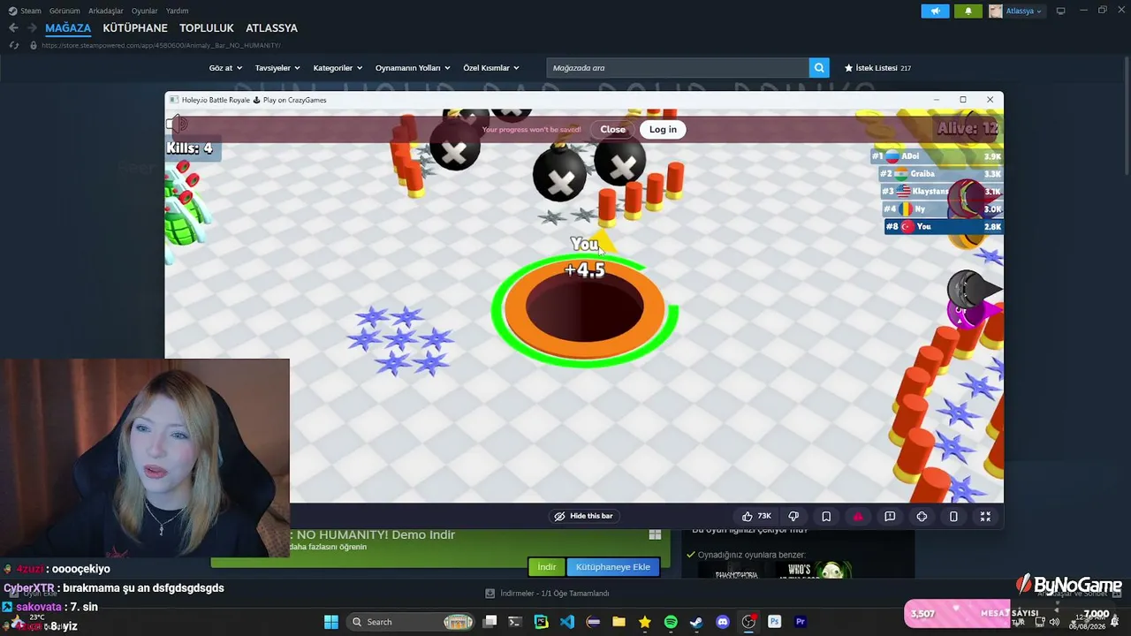Open Visual Studio Code from taskbar
The width and height of the screenshot is (1131, 636).
(567, 622)
